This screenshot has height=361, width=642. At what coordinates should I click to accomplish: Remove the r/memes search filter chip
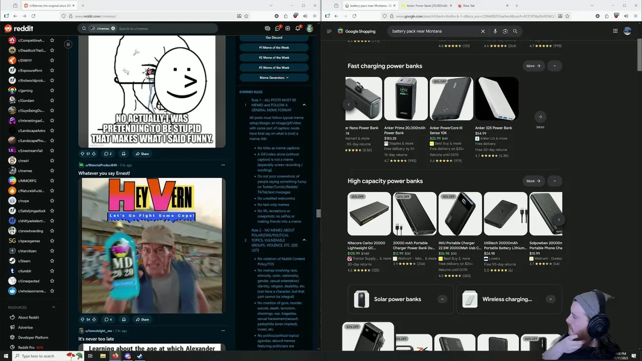[x=113, y=29]
